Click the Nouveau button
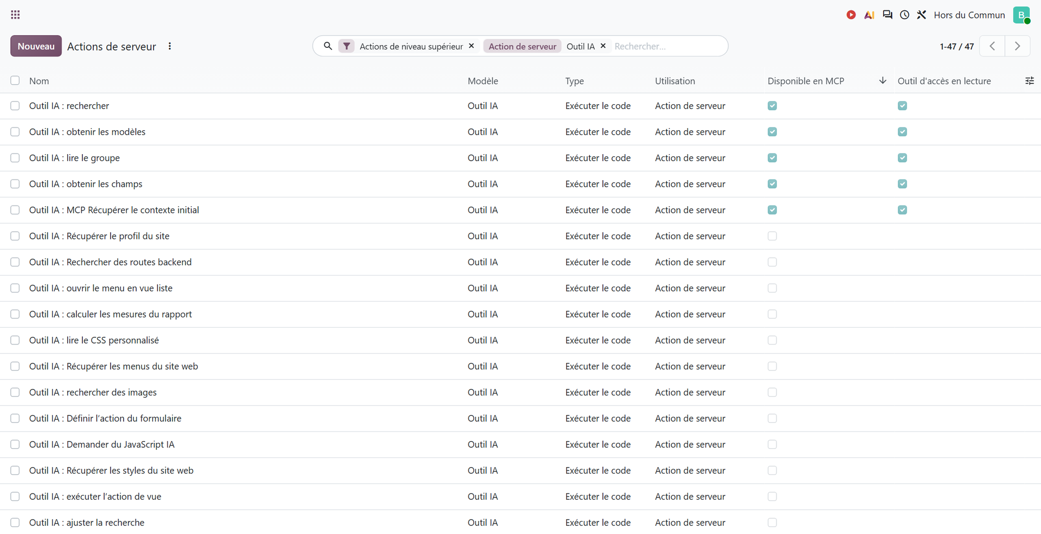The height and width of the screenshot is (534, 1041). tap(36, 46)
